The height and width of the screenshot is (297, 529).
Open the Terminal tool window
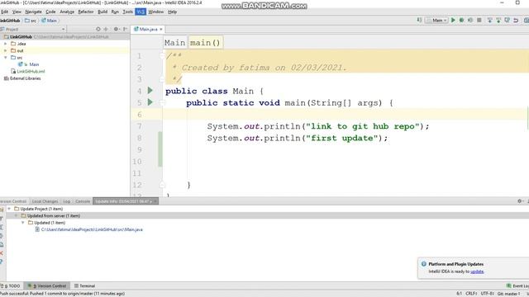pyautogui.click(x=84, y=286)
